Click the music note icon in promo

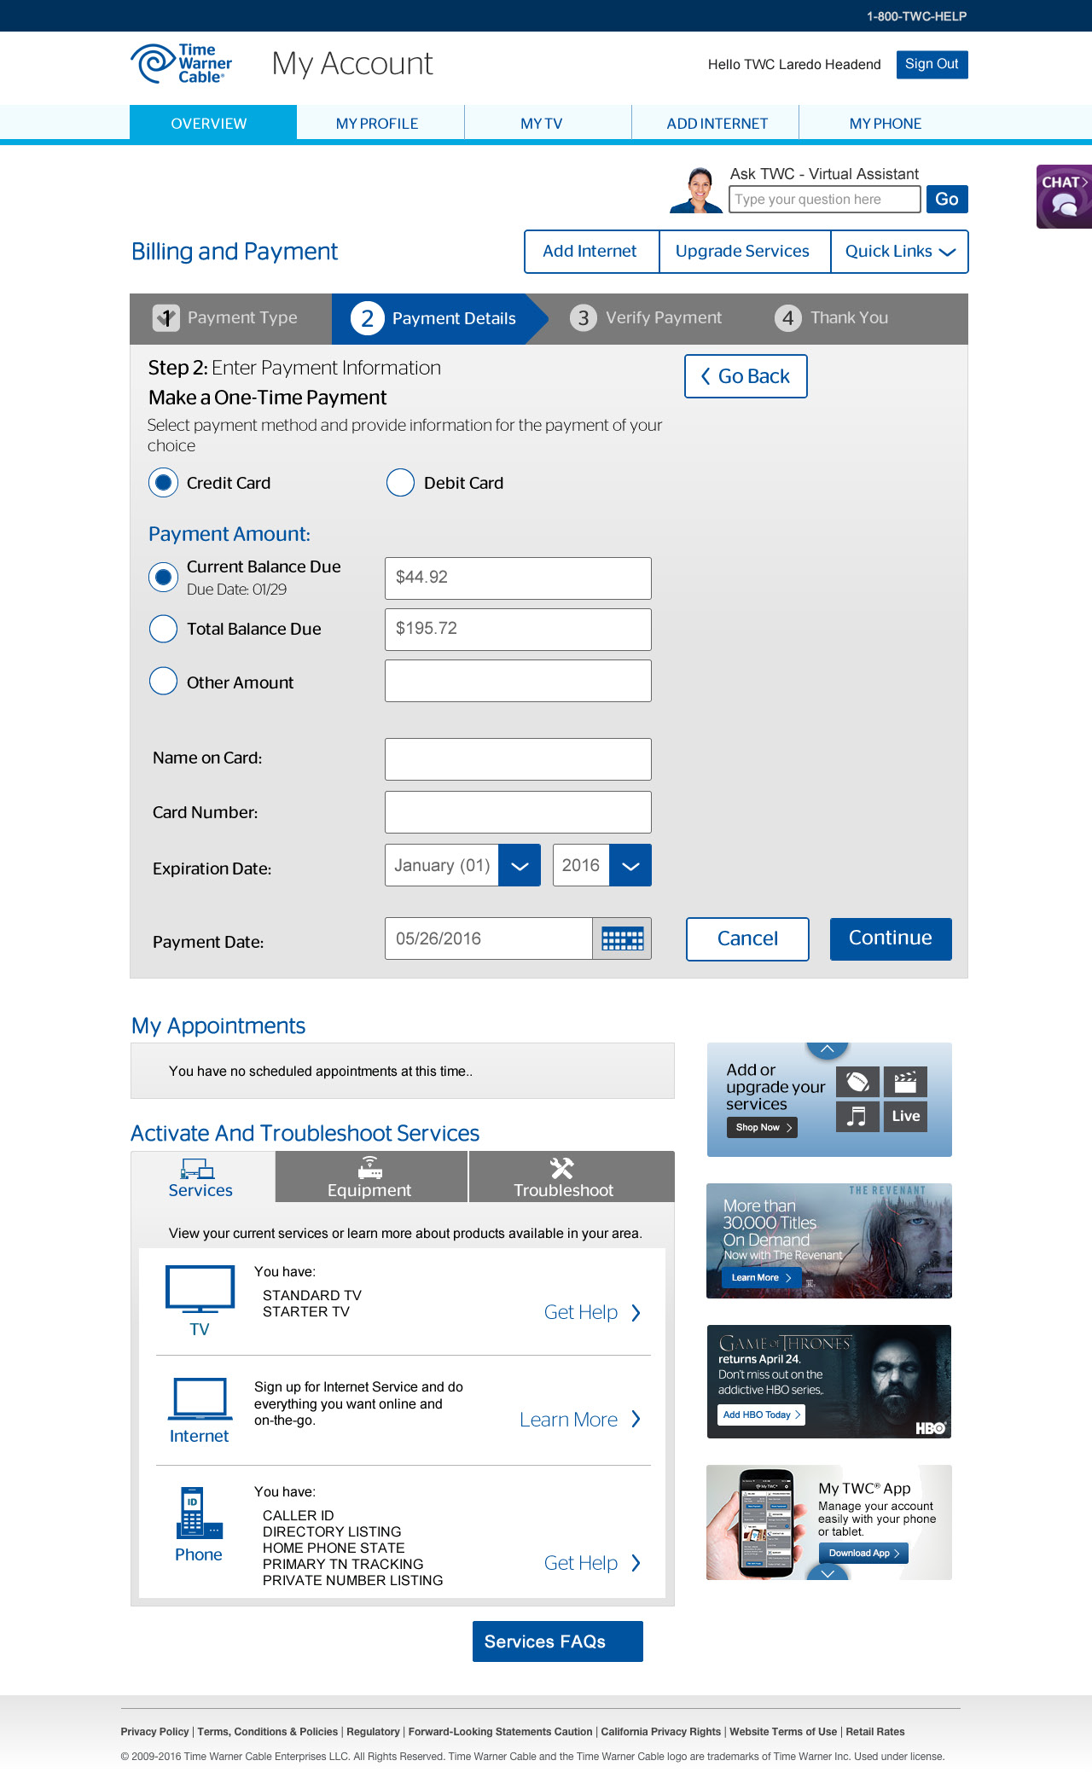857,1116
